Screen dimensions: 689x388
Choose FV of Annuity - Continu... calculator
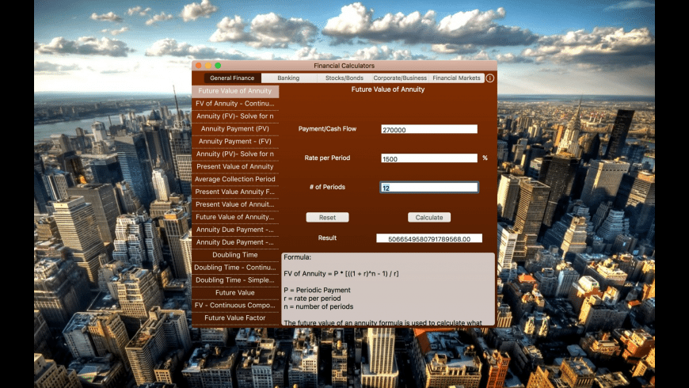pos(235,104)
